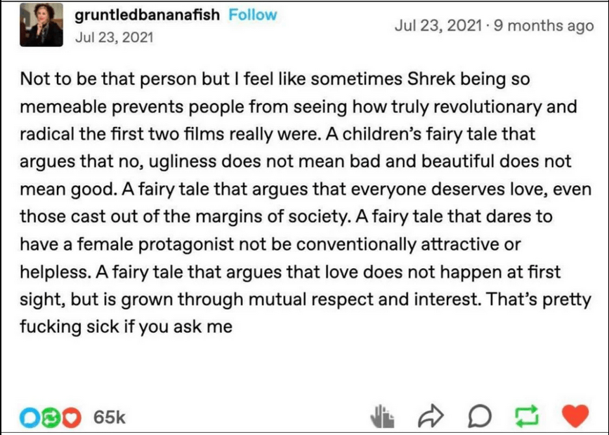Click the small green reblog notes icon

point(50,417)
